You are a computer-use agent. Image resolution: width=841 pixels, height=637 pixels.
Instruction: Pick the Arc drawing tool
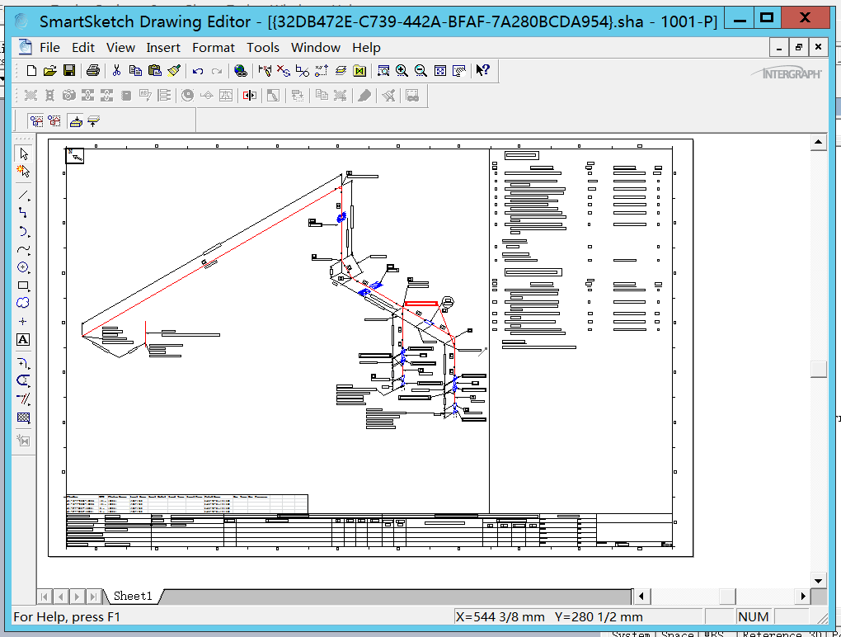23,231
